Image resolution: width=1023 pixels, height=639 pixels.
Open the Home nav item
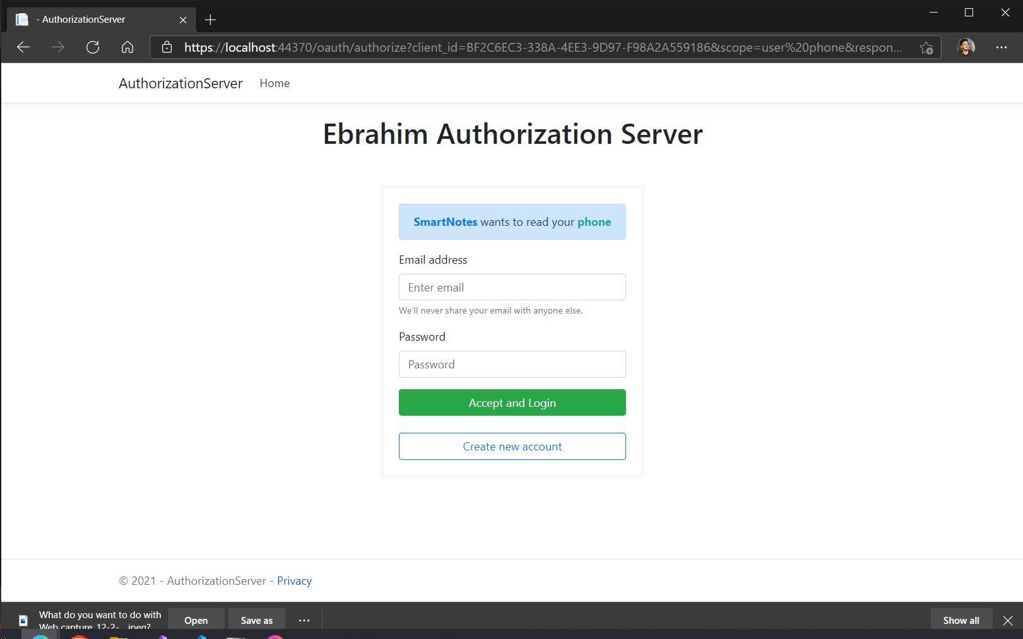coord(275,83)
